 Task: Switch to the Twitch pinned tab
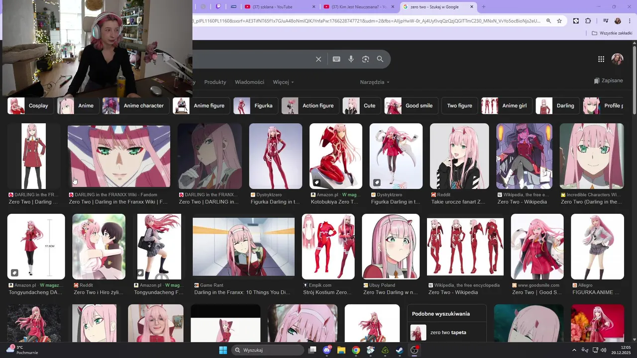pyautogui.click(x=218, y=7)
